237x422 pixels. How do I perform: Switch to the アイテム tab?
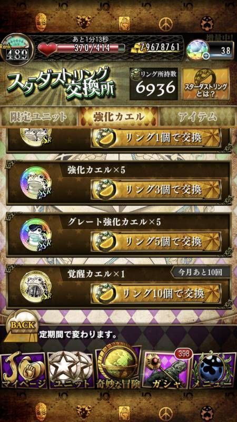coord(197,117)
